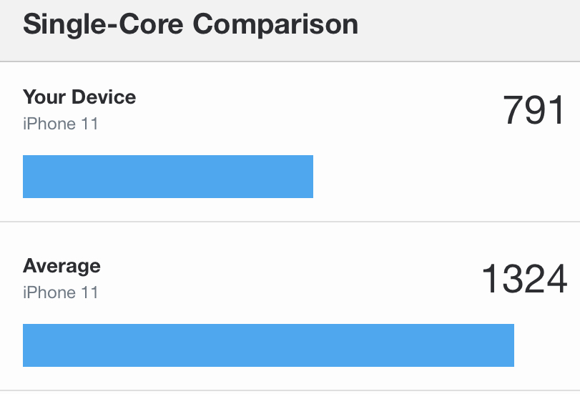
Task: Click the number 11 under Average
Action: coord(90,292)
